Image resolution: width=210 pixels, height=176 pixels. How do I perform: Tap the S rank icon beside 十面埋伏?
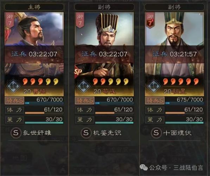(156, 133)
